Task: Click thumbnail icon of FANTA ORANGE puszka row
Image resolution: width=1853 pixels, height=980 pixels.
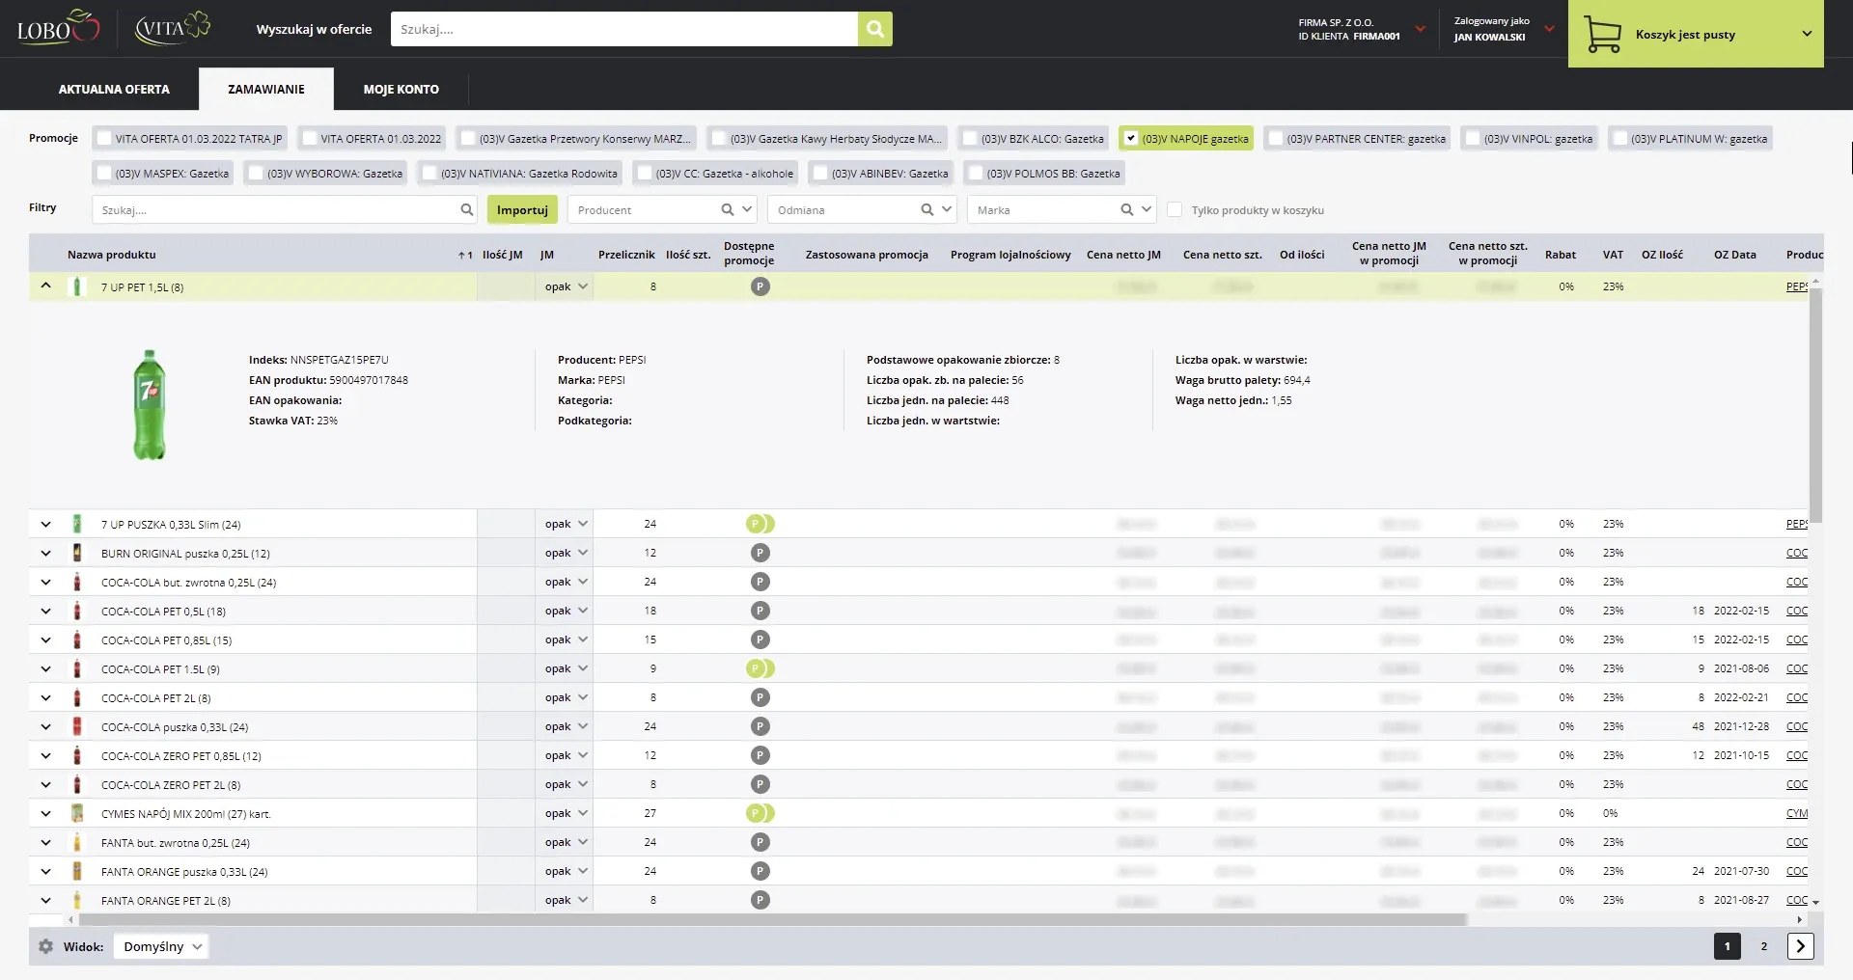Action: coord(77,871)
